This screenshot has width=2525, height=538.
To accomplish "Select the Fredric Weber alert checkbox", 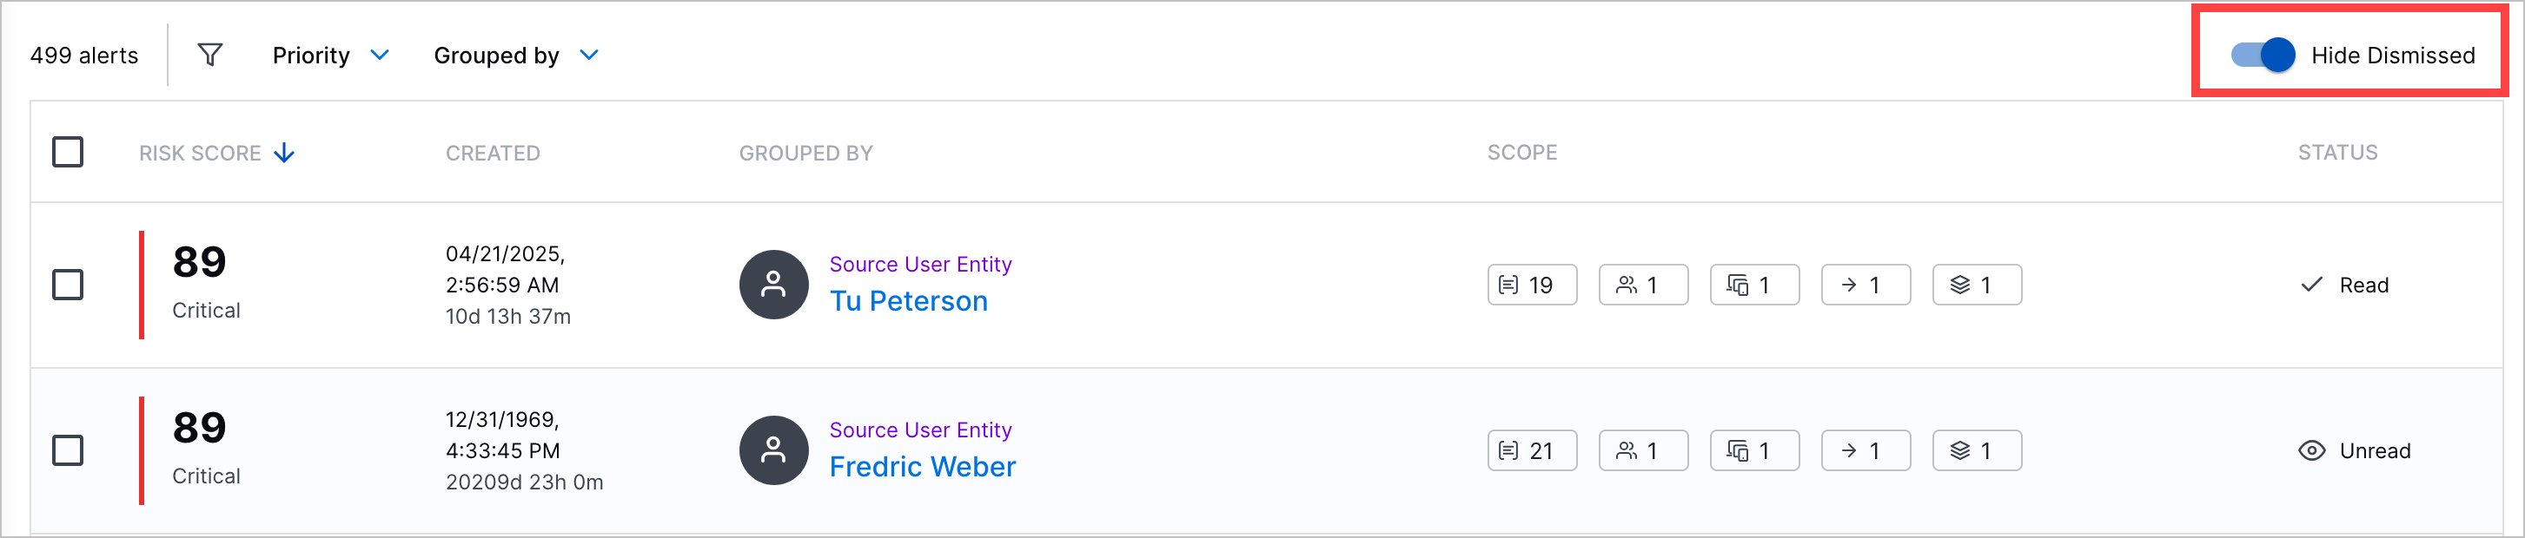I will coord(68,451).
